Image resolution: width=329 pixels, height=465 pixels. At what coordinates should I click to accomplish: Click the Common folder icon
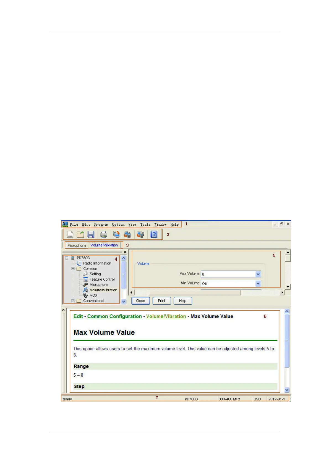pyautogui.click(x=79, y=269)
